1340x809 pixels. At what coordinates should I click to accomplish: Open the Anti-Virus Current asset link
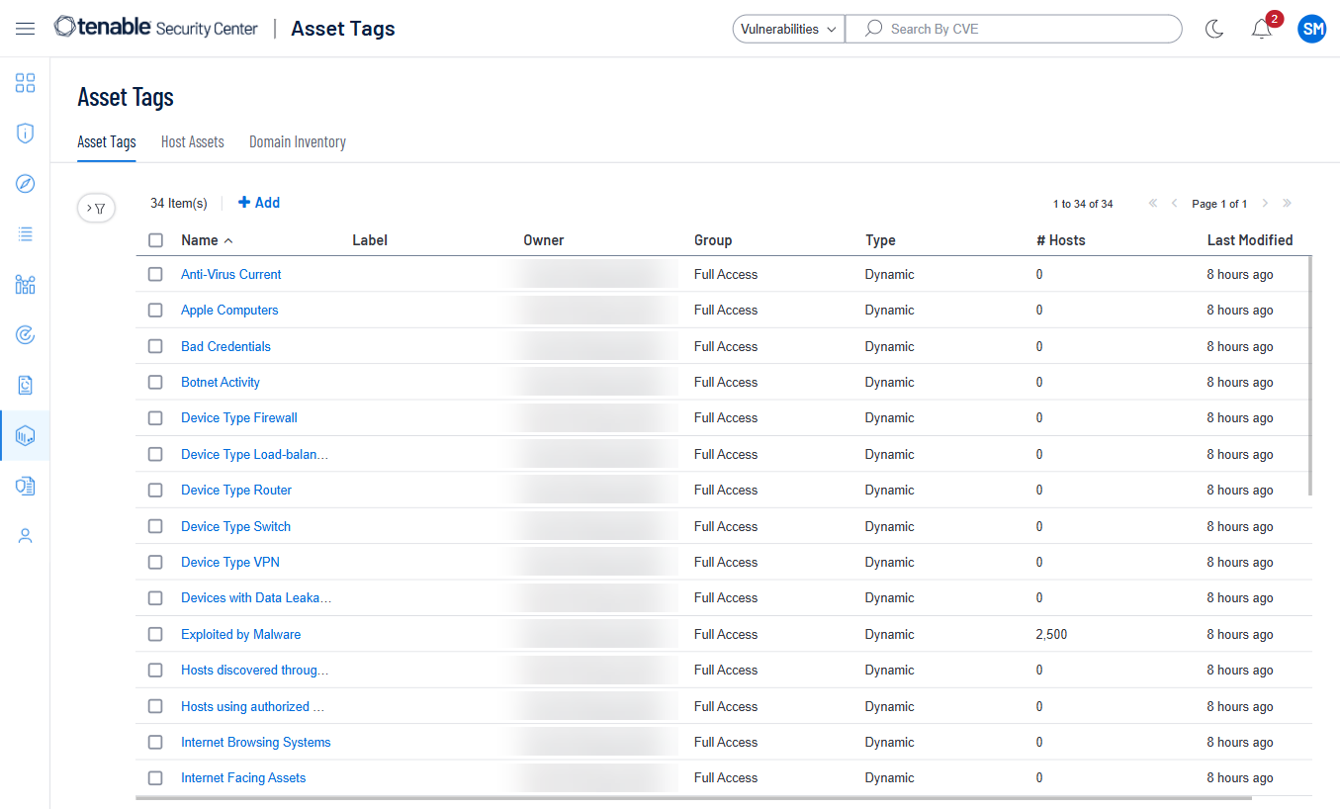coord(231,274)
